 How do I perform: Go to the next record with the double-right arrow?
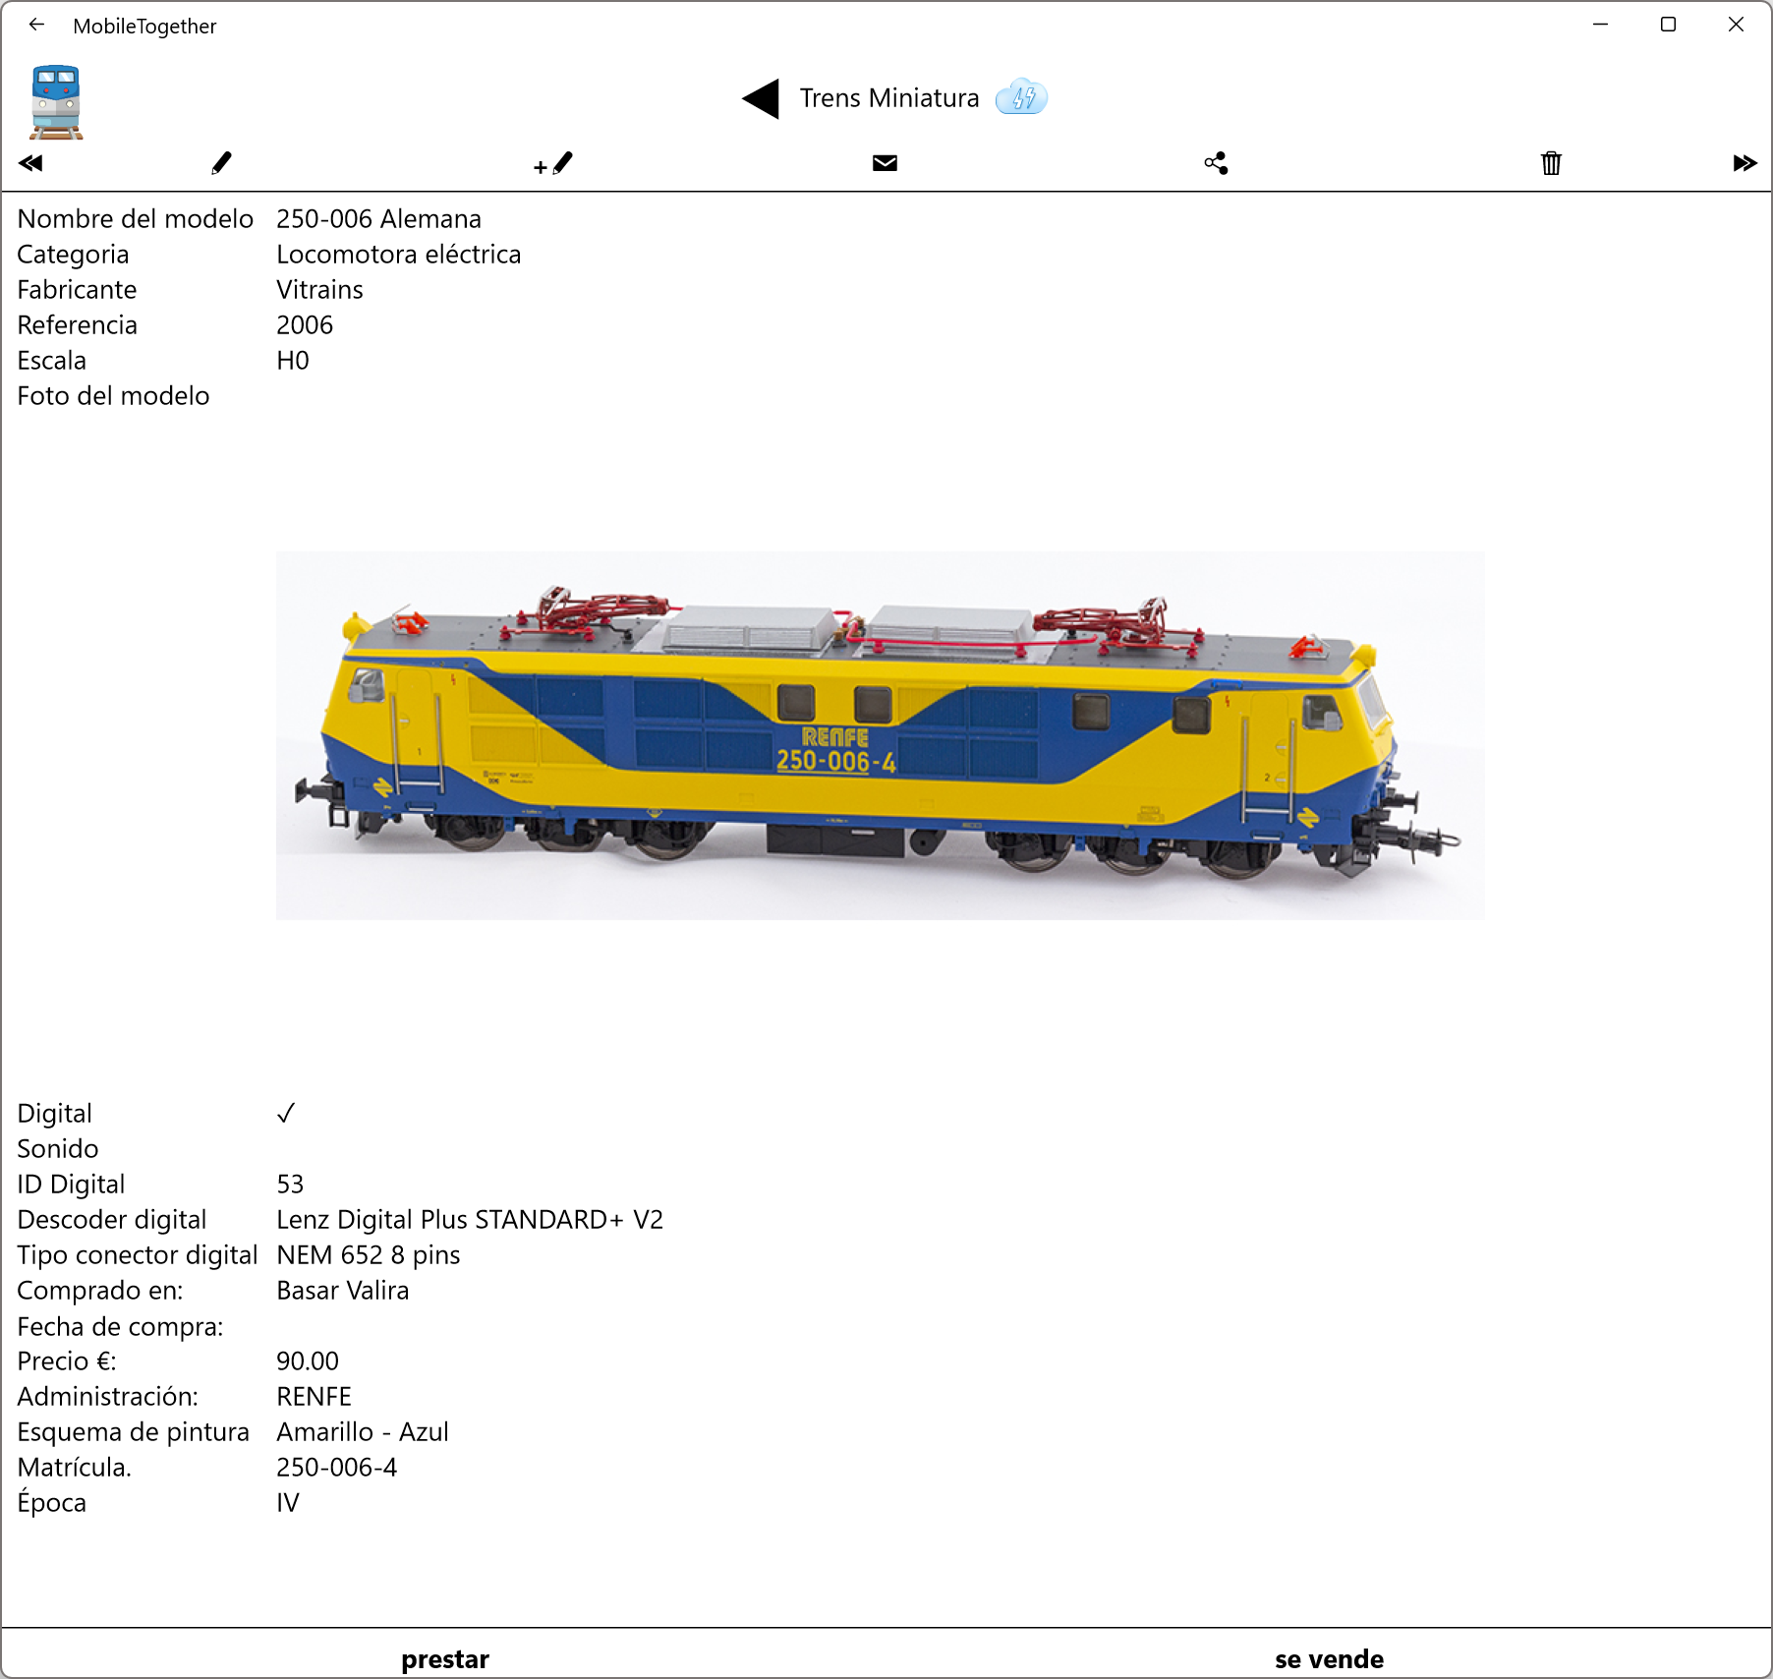click(1744, 163)
